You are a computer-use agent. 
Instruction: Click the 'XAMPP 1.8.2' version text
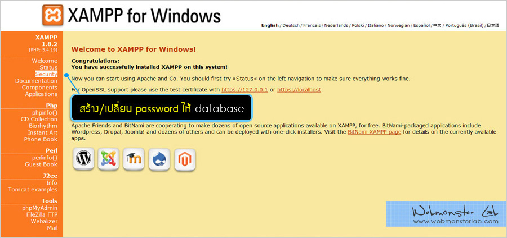tap(47, 40)
